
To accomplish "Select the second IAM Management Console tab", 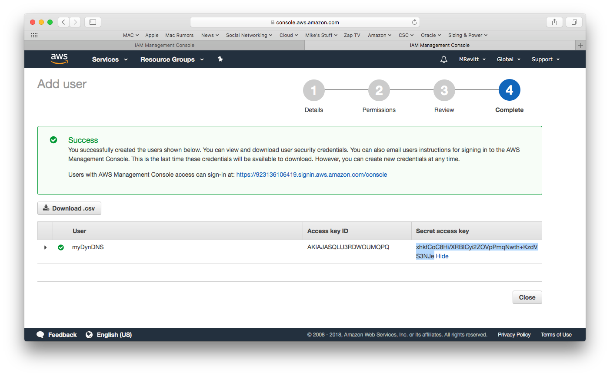I will 440,45.
